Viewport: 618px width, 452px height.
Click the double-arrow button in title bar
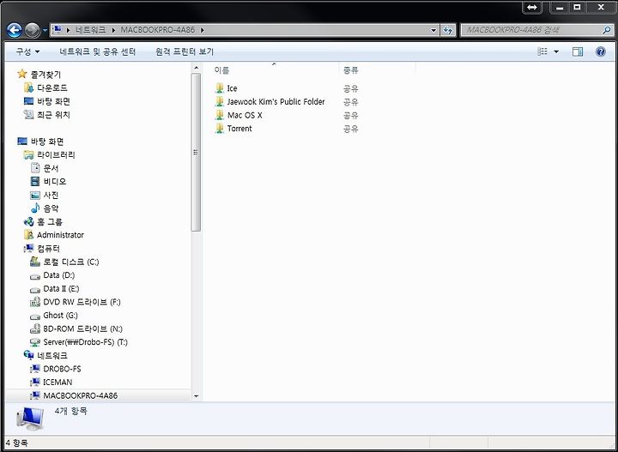(532, 7)
